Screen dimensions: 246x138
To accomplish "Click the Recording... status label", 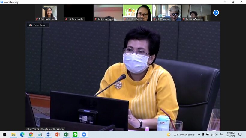I will tap(40, 25).
